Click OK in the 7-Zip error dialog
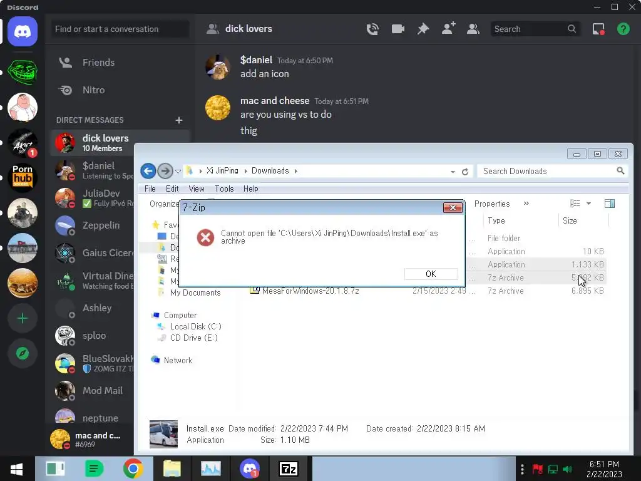Image resolution: width=641 pixels, height=481 pixels. (x=431, y=274)
